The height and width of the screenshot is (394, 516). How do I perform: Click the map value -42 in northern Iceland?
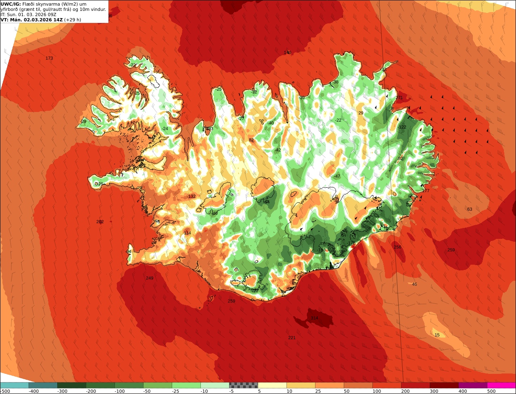(x=277, y=150)
